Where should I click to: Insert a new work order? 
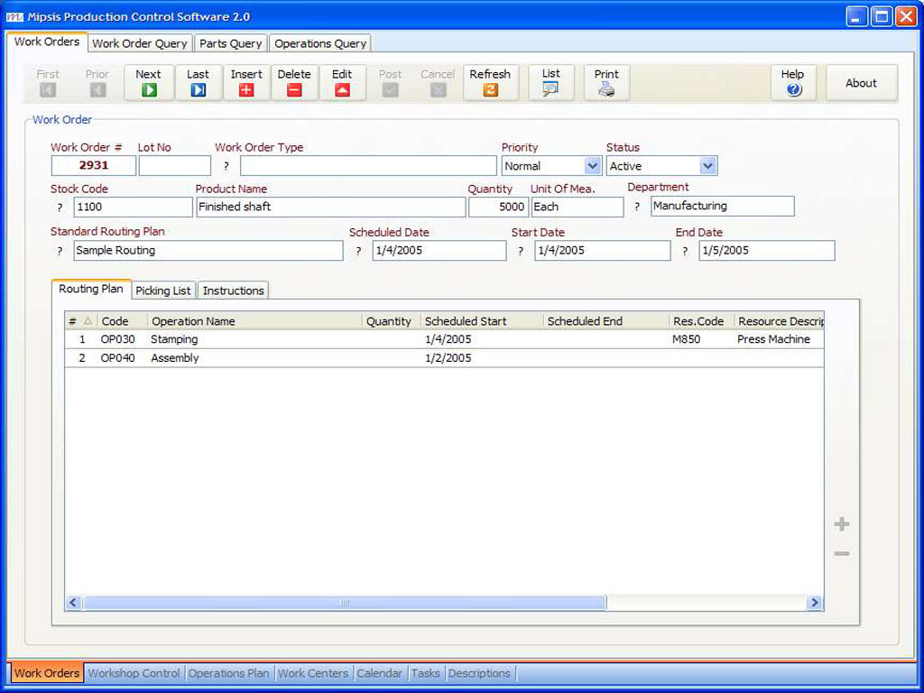tap(246, 83)
